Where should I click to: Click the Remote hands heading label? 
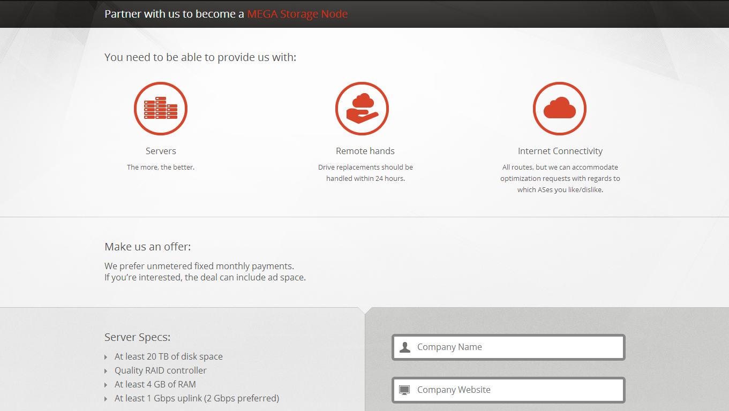point(365,151)
